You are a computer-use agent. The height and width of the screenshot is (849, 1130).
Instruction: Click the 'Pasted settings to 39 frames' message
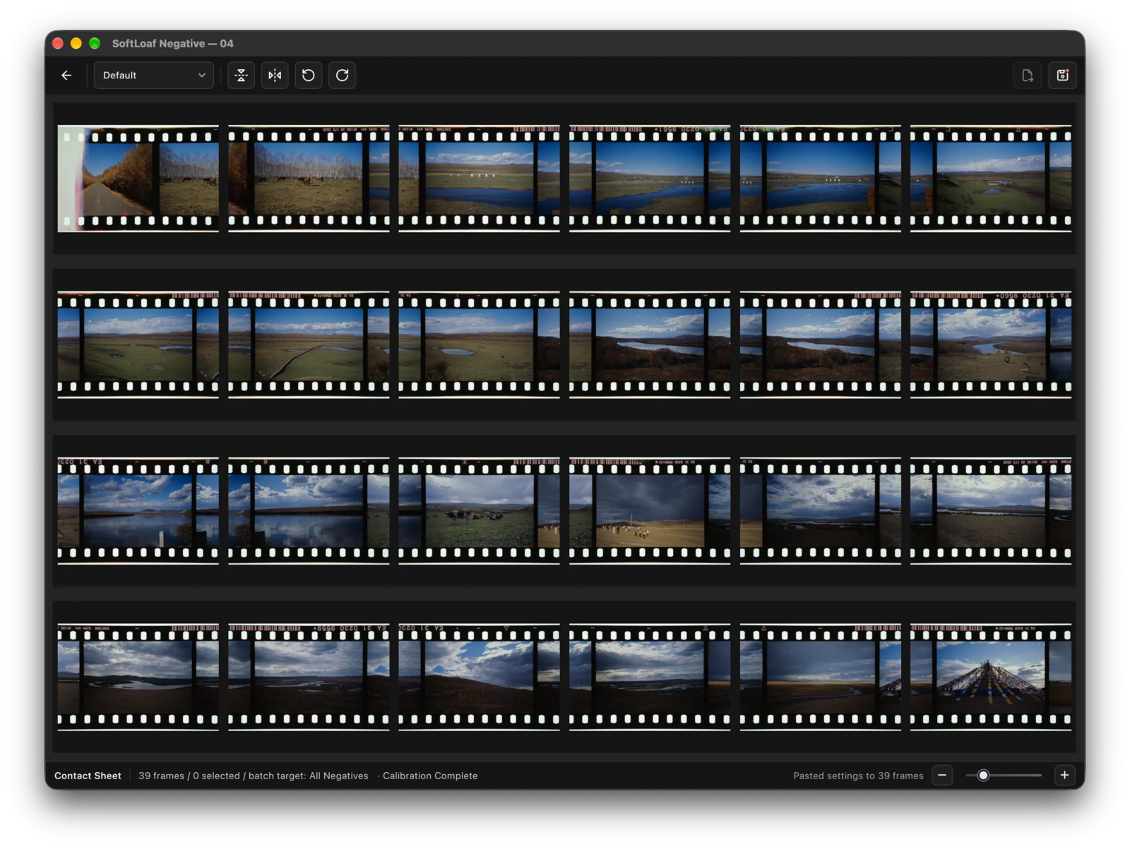(x=858, y=776)
